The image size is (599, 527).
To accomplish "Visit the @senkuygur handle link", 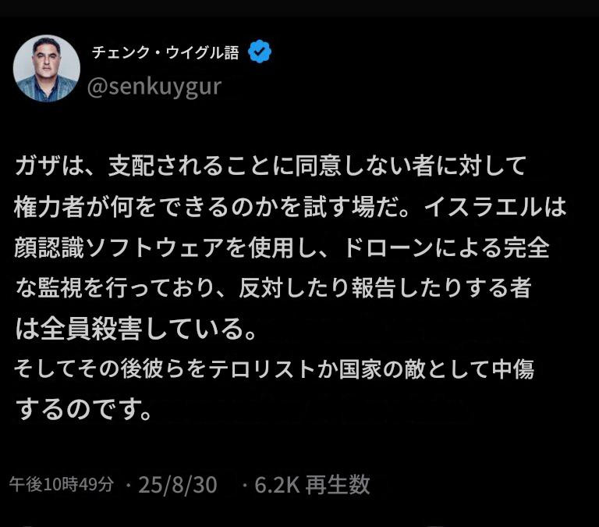I will (x=154, y=87).
